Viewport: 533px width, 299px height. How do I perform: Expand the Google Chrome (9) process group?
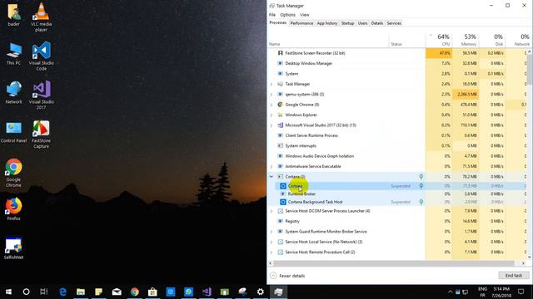(271, 105)
